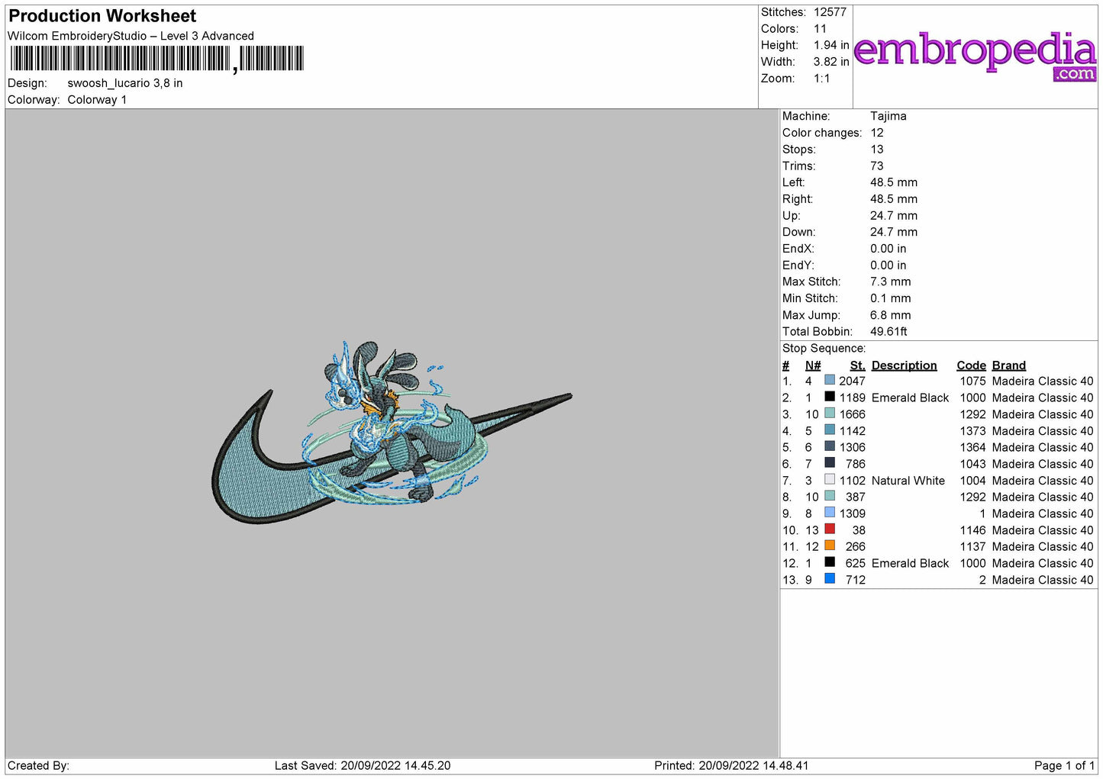Click the 'Production Worksheet' title

coord(102,16)
